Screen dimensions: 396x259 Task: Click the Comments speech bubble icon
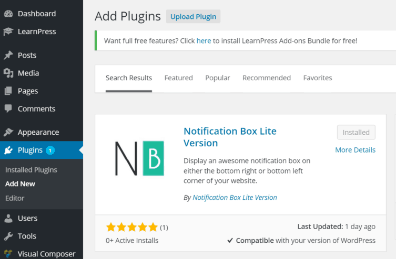(8, 109)
